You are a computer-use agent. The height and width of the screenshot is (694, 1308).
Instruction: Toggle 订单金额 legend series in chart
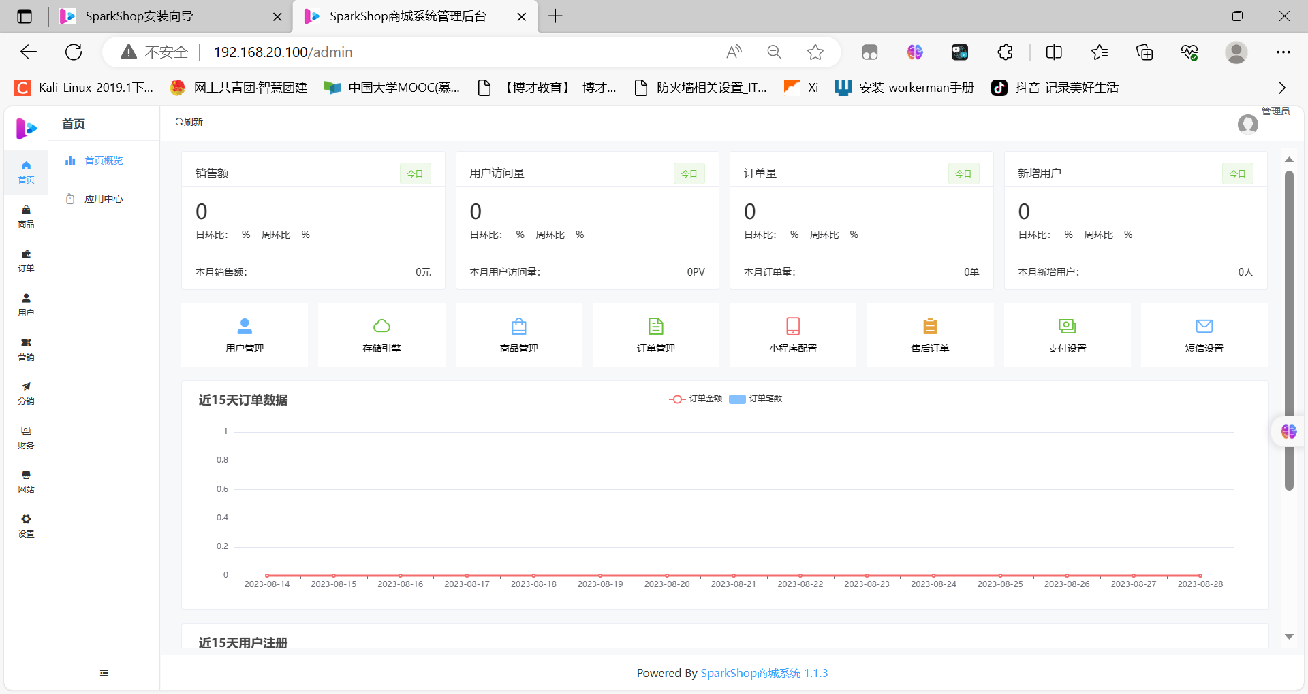[696, 399]
